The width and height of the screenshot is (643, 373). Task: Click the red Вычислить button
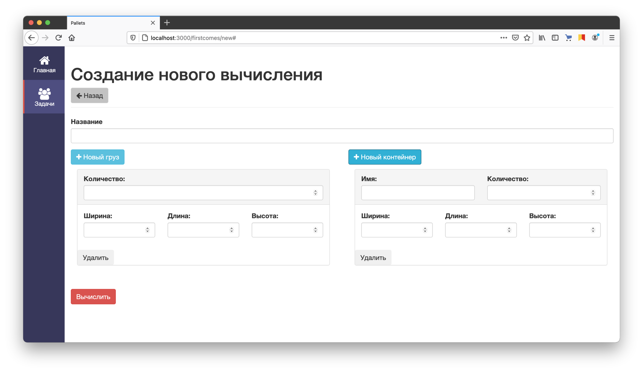[x=93, y=297]
